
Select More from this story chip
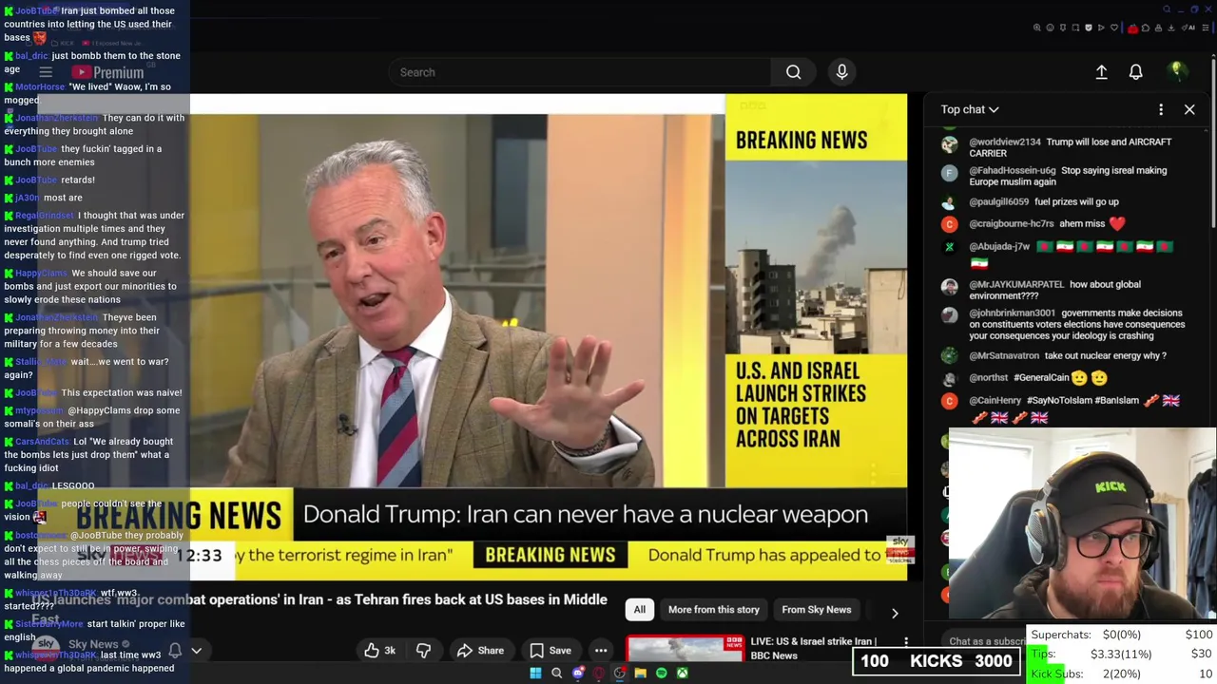713,610
